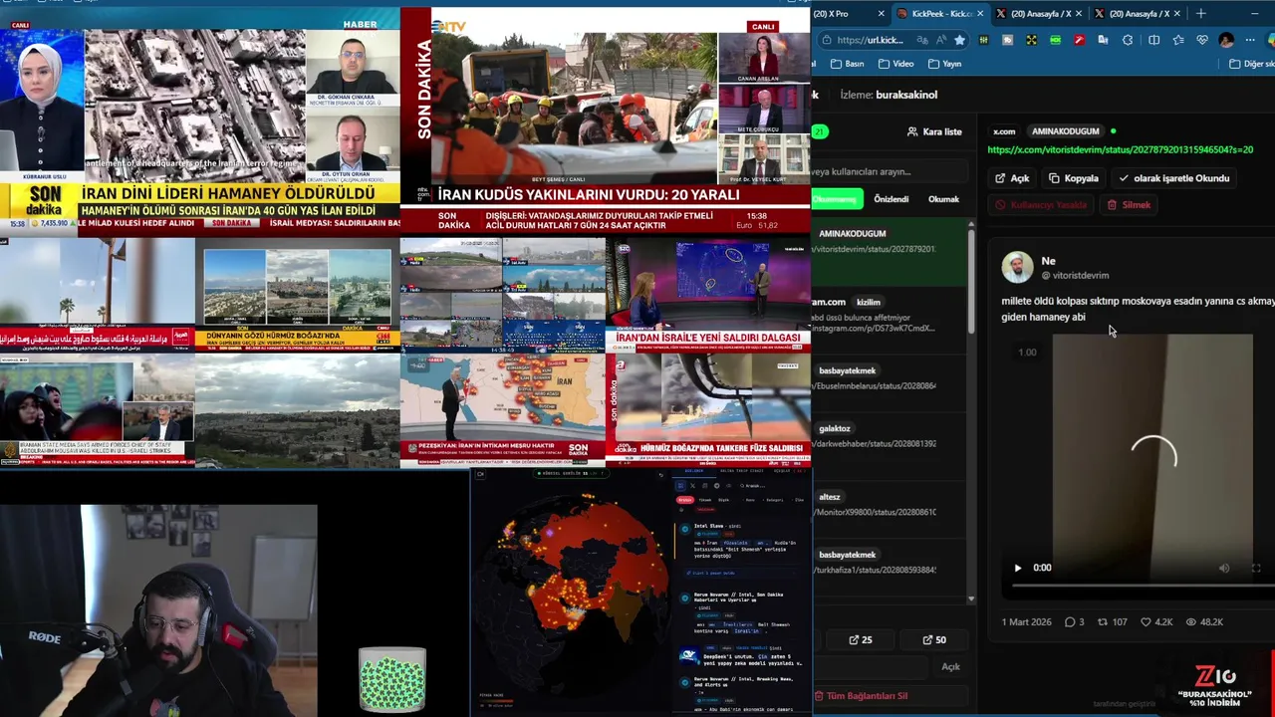Viewport: 1275px width, 717px height.
Task: Select the Okumak filter tab
Action: tap(943, 199)
